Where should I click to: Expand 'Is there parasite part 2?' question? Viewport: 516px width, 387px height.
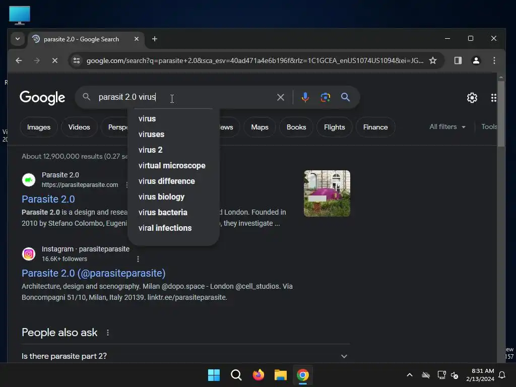[186, 356]
